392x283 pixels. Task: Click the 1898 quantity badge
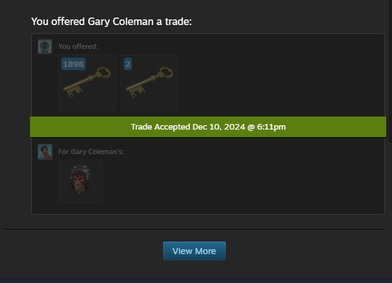coord(74,64)
